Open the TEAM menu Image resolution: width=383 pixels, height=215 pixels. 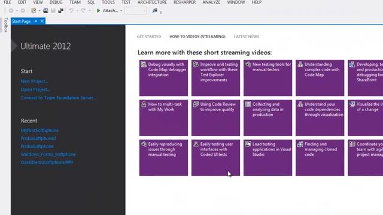(75, 2)
